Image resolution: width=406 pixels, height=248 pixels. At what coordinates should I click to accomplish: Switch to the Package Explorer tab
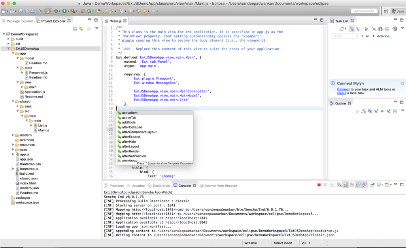[x=18, y=21]
